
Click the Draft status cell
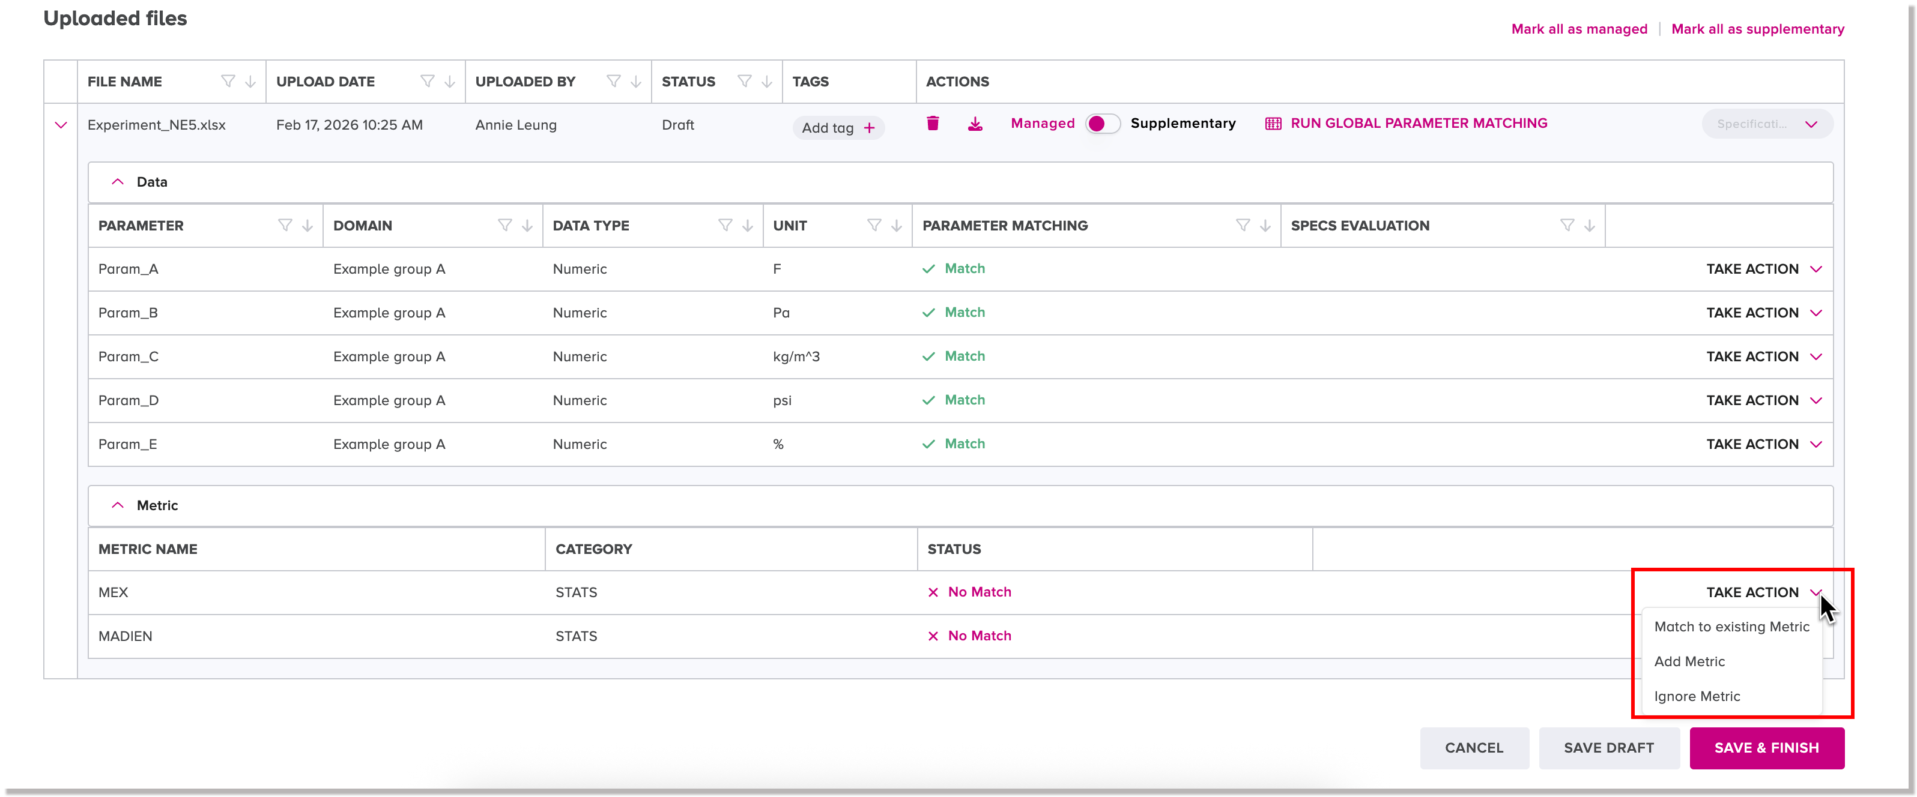tap(678, 125)
